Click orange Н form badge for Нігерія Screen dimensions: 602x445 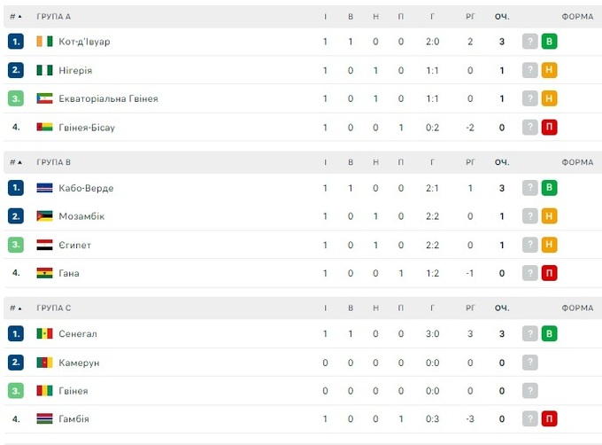tap(550, 70)
